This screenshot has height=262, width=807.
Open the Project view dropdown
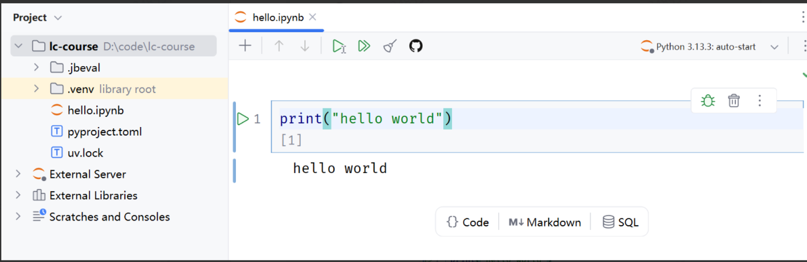(37, 17)
